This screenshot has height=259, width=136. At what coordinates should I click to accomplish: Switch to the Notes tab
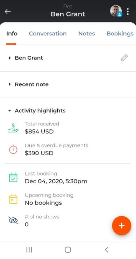87,34
